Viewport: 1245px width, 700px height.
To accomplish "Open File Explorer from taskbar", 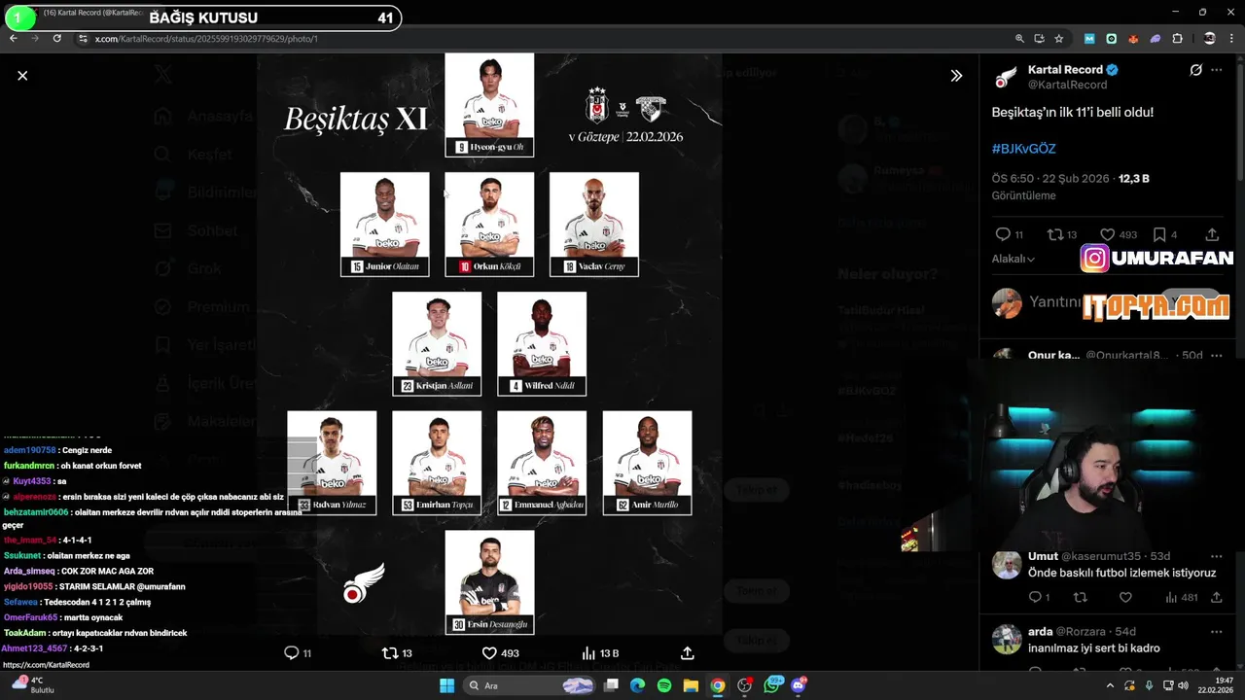I will (691, 685).
